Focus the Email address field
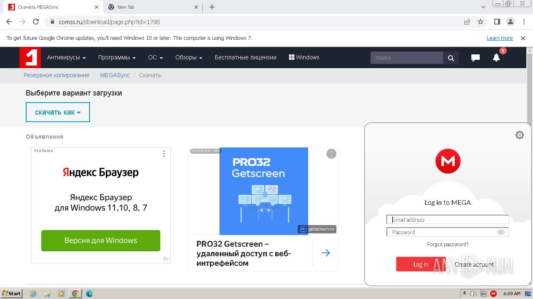The height and width of the screenshot is (299, 533). pyautogui.click(x=448, y=220)
